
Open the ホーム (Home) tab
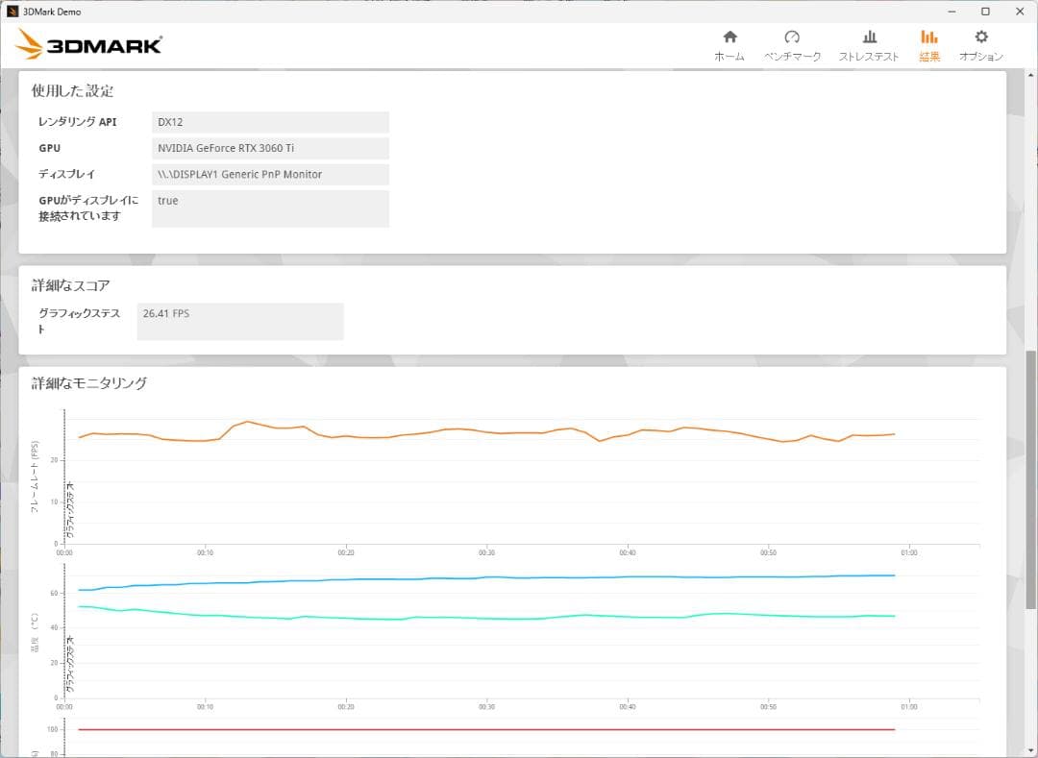point(729,46)
